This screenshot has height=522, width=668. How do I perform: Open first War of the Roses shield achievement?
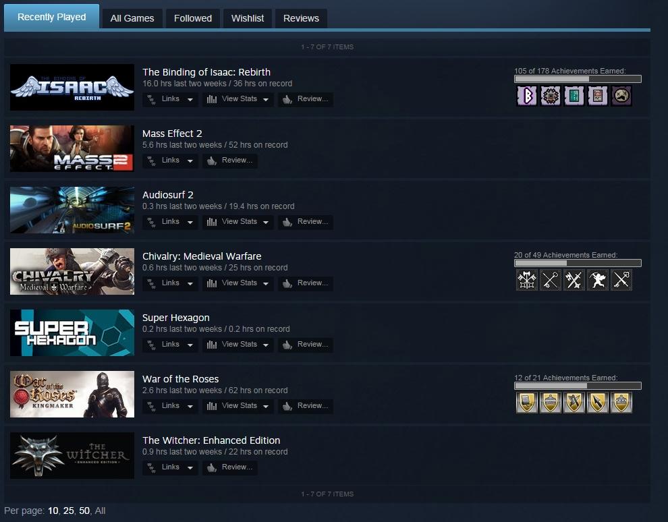point(526,403)
